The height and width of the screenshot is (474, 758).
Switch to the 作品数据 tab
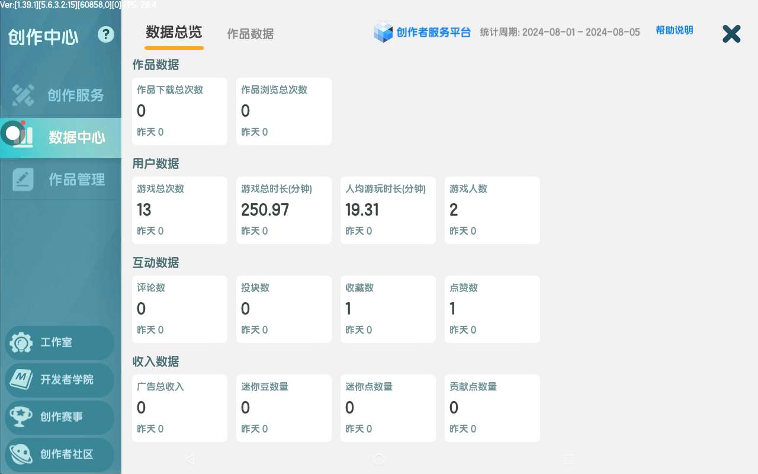click(250, 34)
